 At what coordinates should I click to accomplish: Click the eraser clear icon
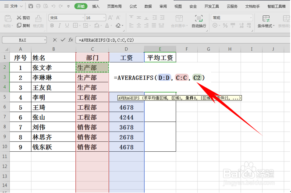(x=118, y=25)
